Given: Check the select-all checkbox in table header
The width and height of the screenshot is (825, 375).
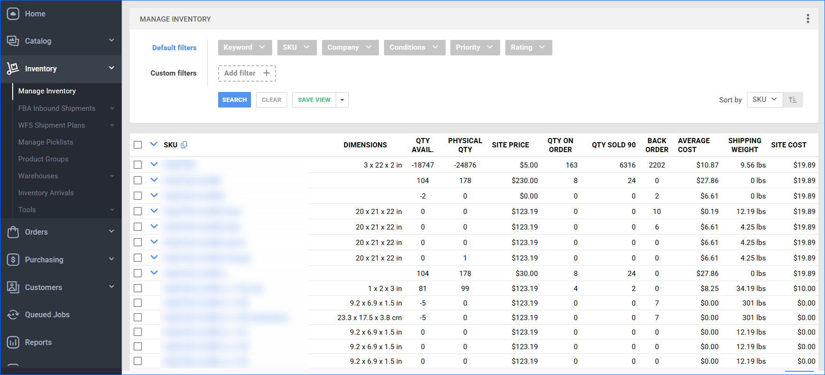Looking at the screenshot, I should pyautogui.click(x=138, y=145).
